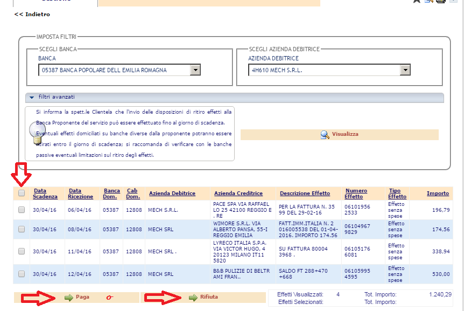Enable the B&B PULIZIE row checkbox

click(22, 274)
